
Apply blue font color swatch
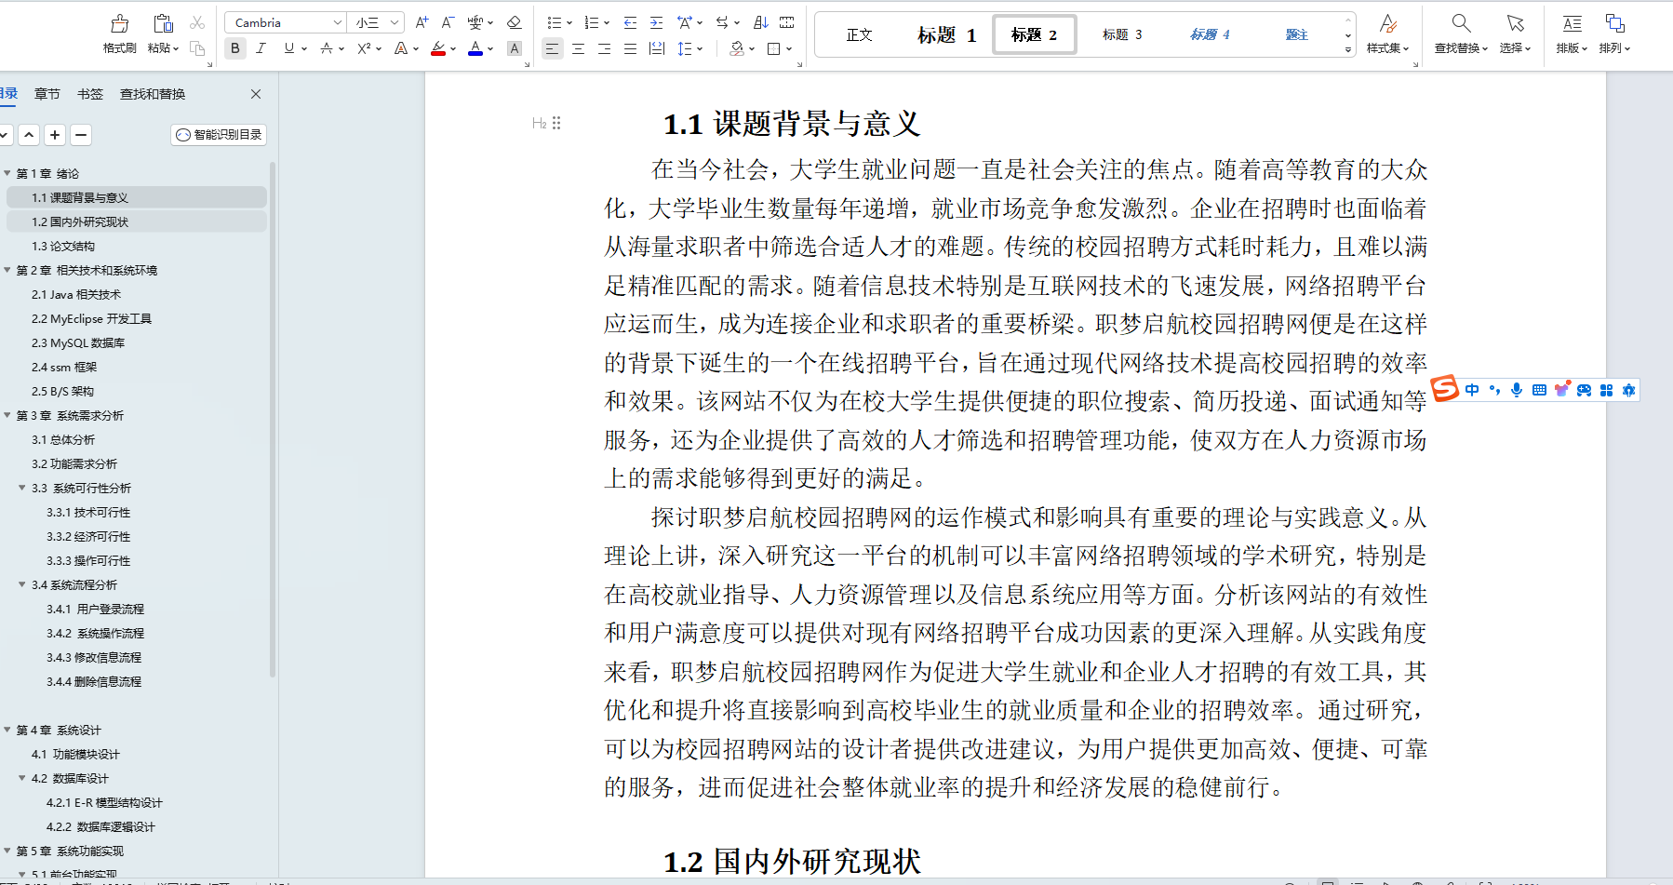point(475,48)
